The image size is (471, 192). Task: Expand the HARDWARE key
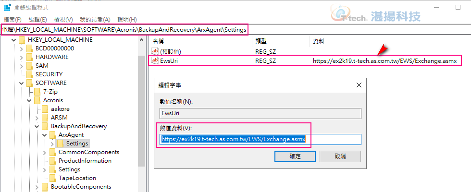coord(21,57)
